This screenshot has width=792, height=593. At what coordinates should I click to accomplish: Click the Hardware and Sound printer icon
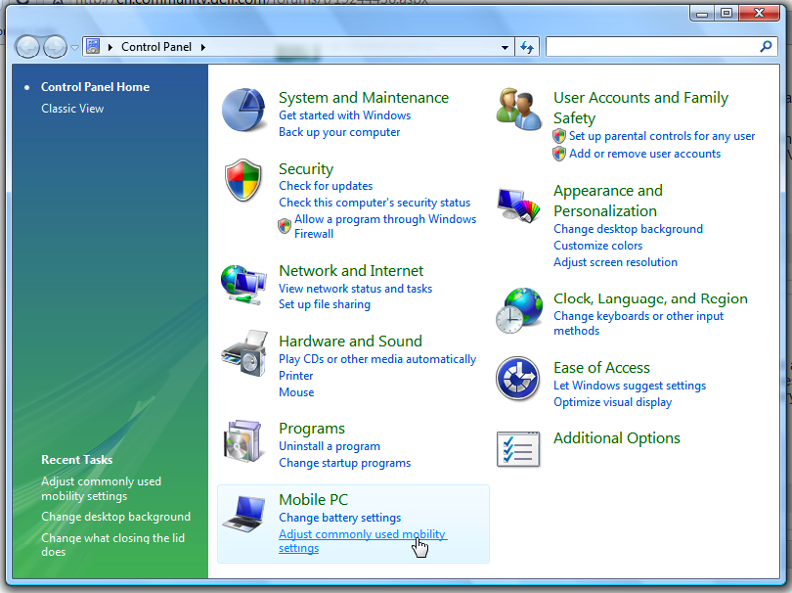pos(244,354)
